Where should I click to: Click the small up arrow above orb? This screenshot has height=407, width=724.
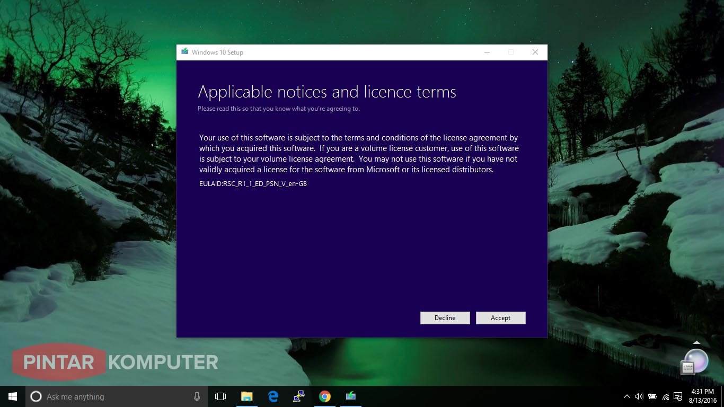click(x=696, y=343)
